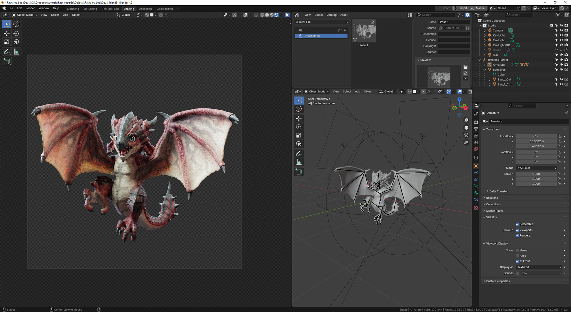This screenshot has height=312, width=571.
Task: Uncheck the Selectable checkbox
Action: [517, 224]
